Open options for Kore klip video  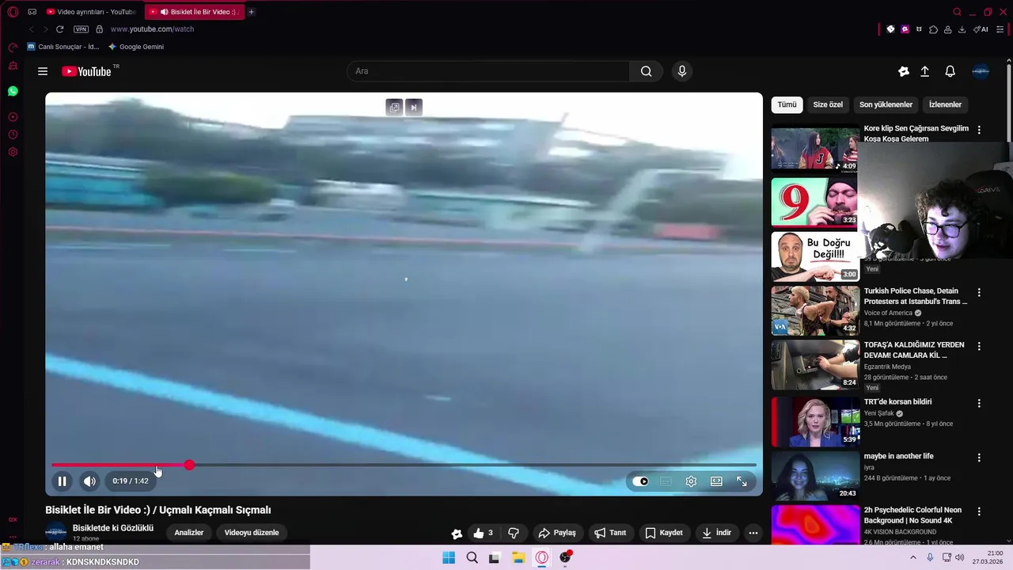click(x=979, y=130)
